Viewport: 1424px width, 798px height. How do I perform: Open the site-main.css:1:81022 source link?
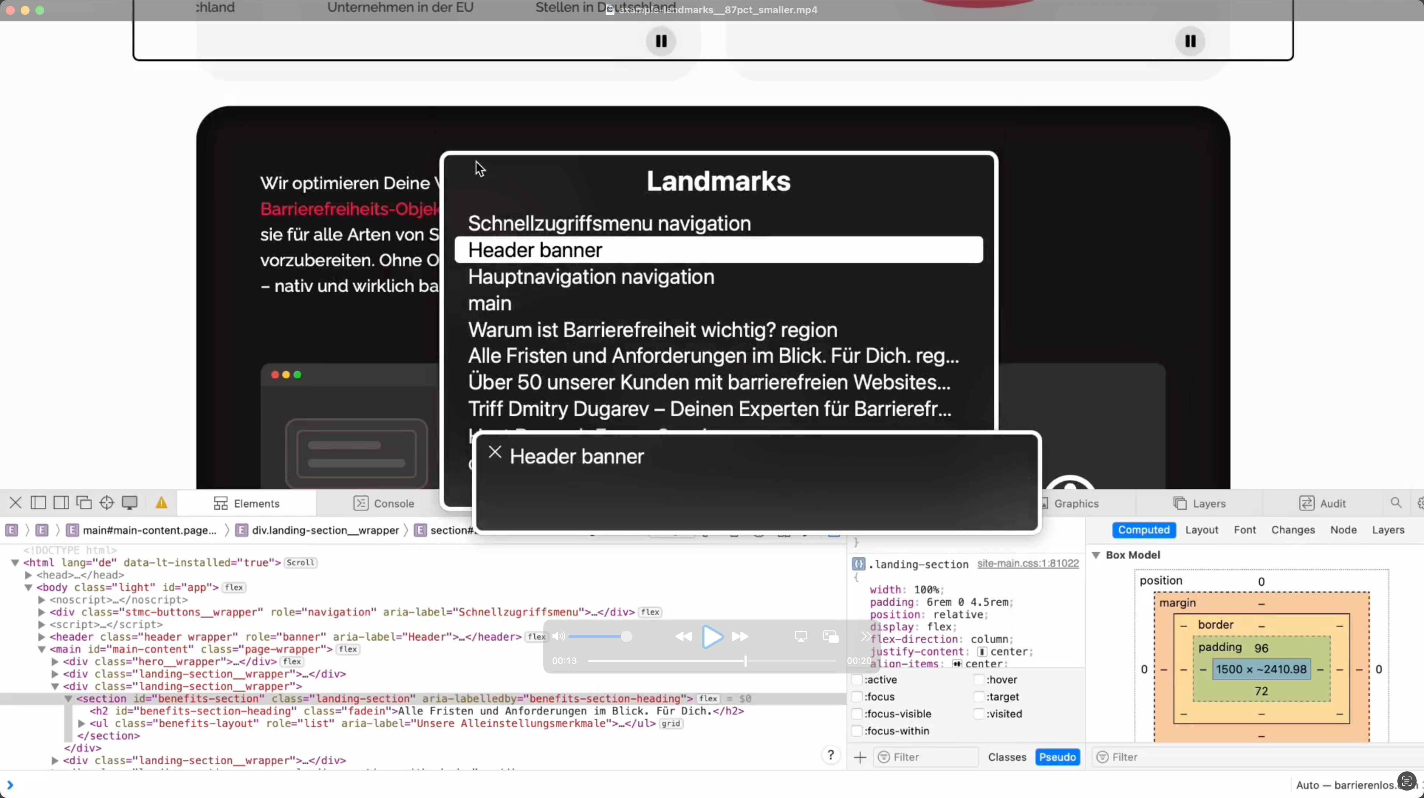(1028, 563)
